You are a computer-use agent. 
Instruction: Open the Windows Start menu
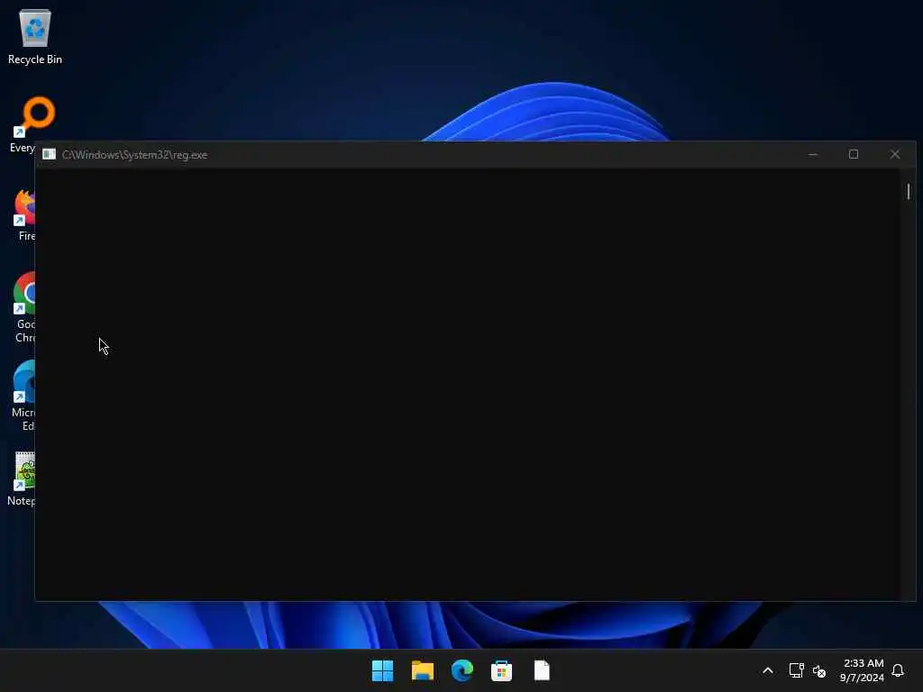pos(382,670)
